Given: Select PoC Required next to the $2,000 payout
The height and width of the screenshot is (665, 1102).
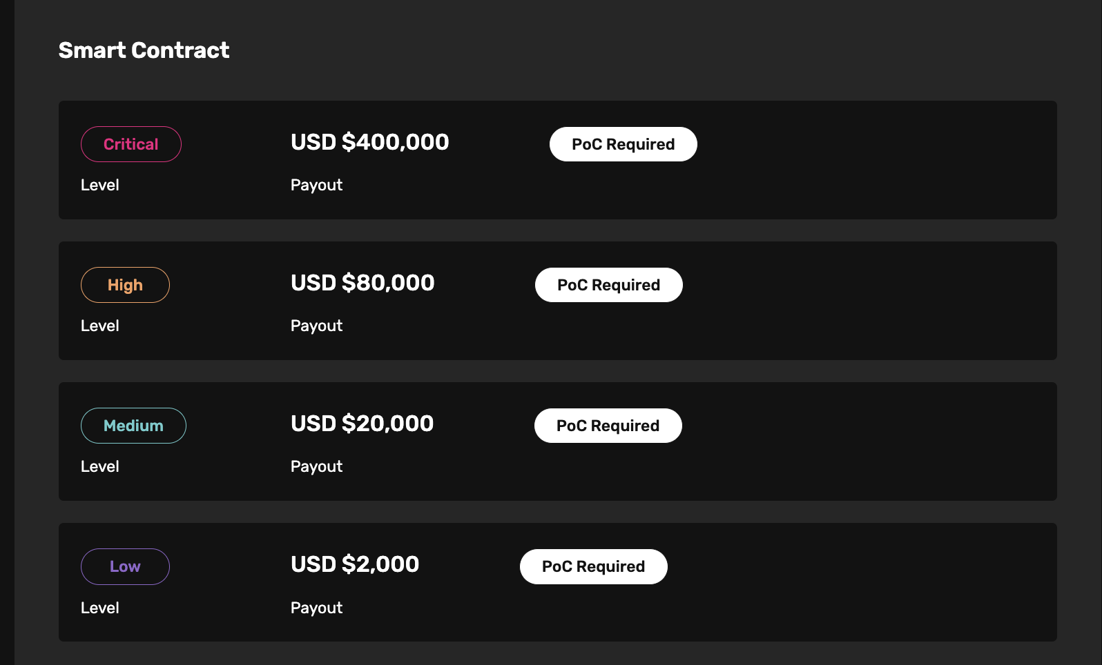Looking at the screenshot, I should coord(593,566).
